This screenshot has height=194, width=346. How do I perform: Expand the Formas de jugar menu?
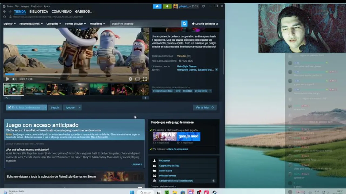(75, 24)
